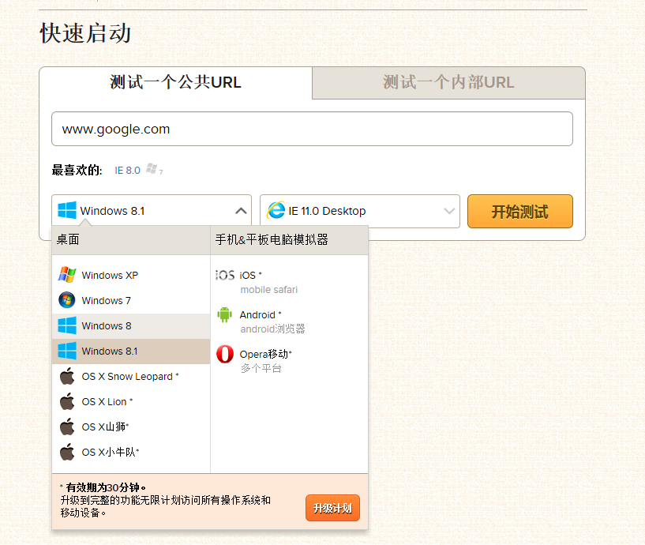This screenshot has height=545, width=645.
Task: Click the 最喜欢的 label
Action: 77,170
